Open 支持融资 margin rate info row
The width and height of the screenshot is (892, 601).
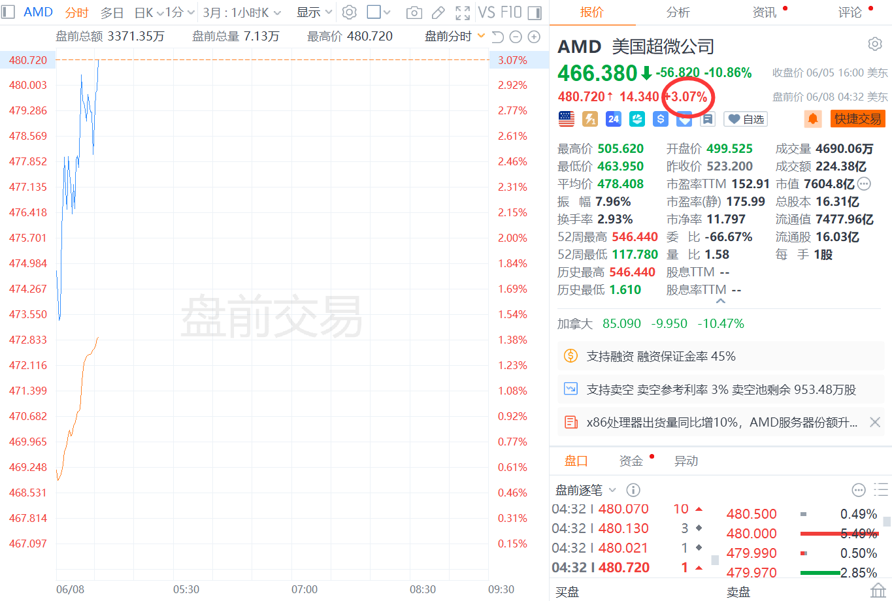pyautogui.click(x=721, y=356)
